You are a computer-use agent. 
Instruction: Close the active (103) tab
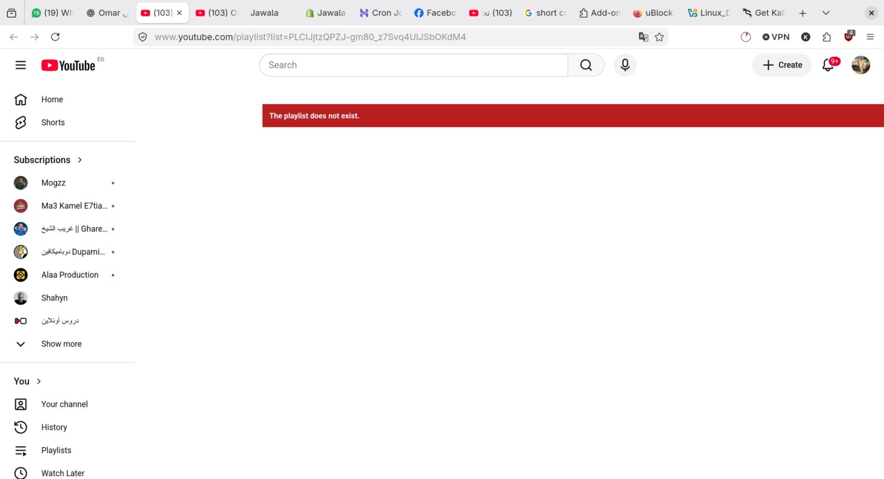[x=179, y=13]
